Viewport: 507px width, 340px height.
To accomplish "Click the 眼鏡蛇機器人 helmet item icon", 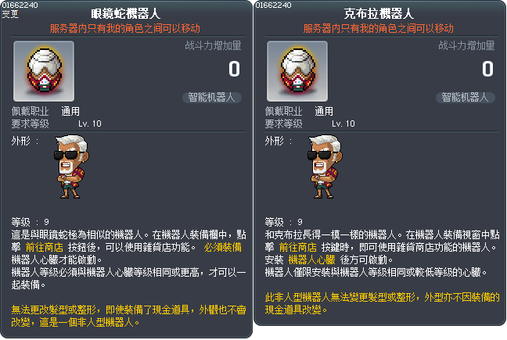I will point(44,71).
